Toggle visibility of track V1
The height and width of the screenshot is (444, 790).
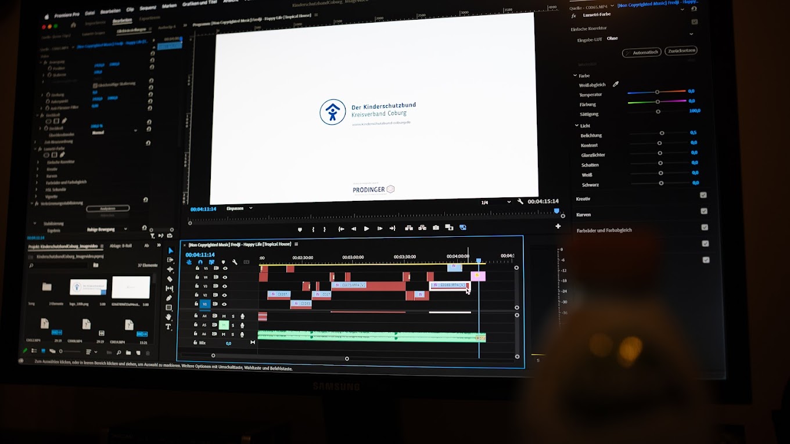(x=224, y=304)
